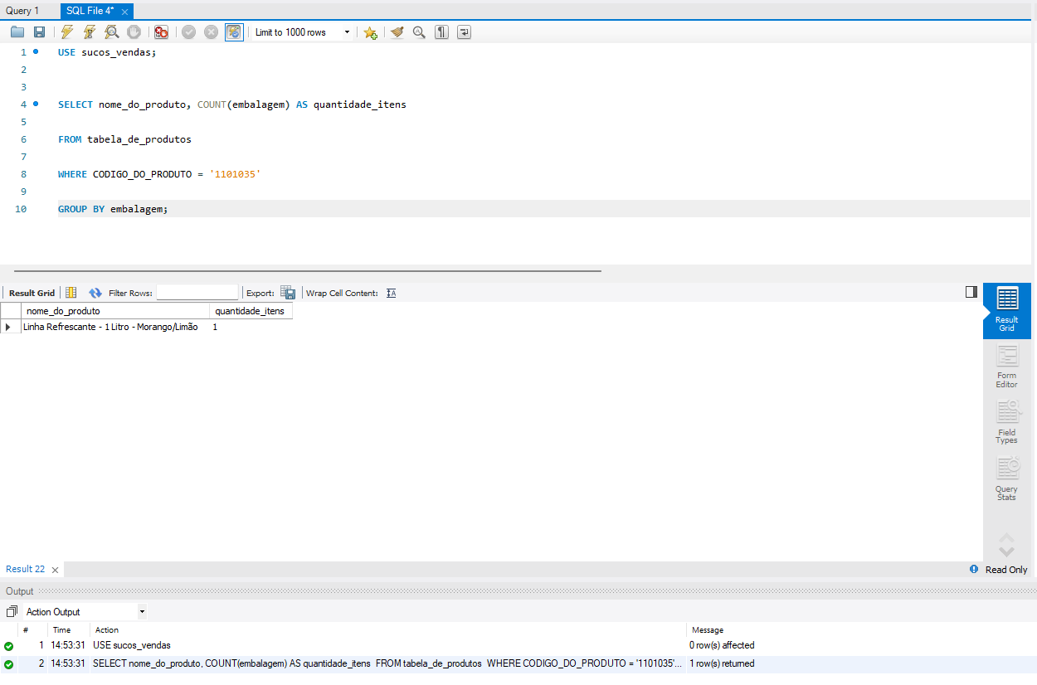Select the result row arrow marker
Image resolution: width=1037 pixels, height=685 pixels.
[10, 328]
